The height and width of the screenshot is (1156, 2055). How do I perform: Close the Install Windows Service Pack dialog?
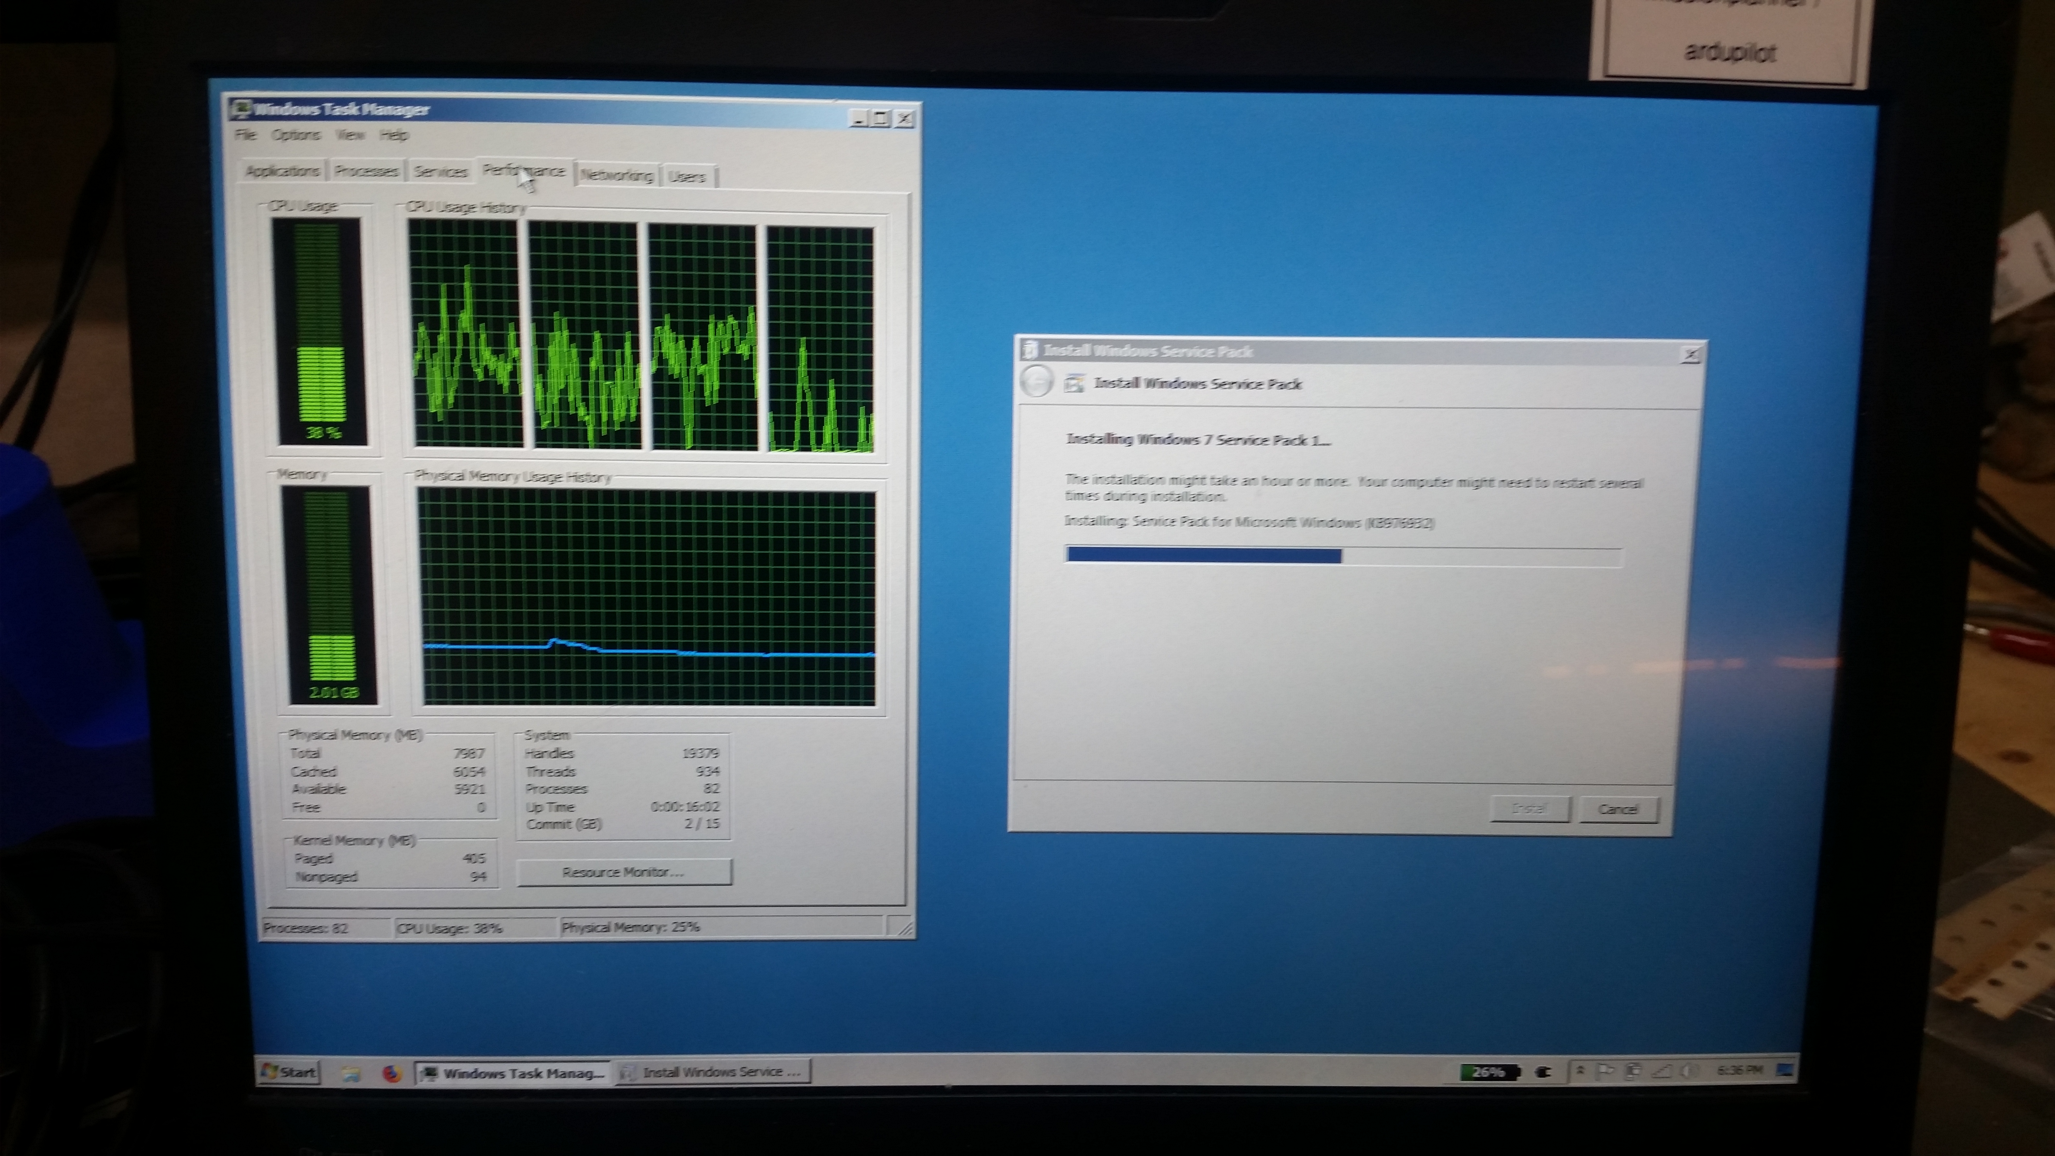click(x=1691, y=355)
